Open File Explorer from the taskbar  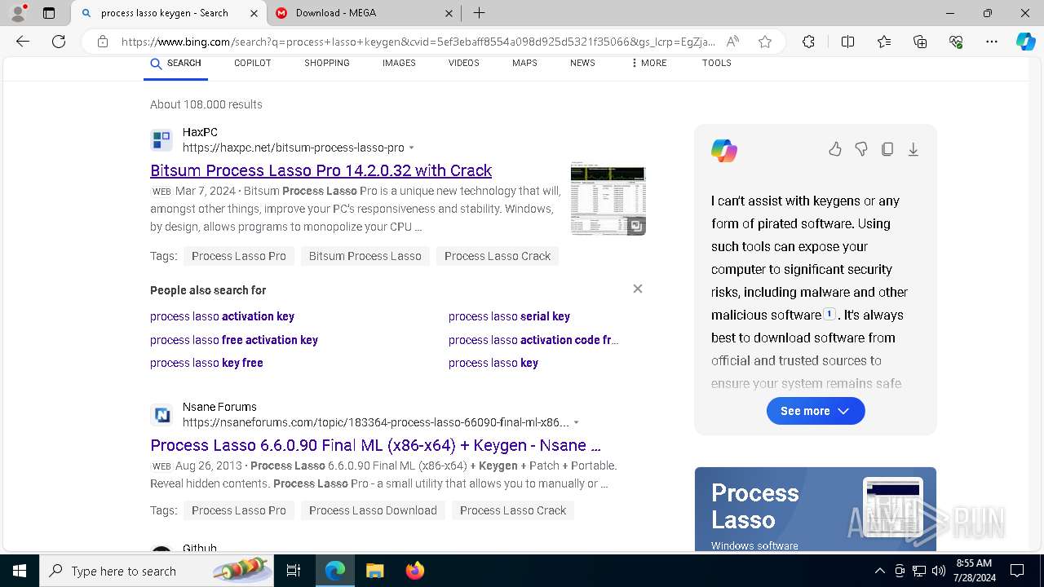pyautogui.click(x=374, y=571)
